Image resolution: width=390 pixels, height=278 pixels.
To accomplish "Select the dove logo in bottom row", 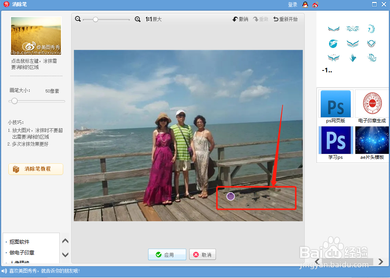I will coord(372,58).
